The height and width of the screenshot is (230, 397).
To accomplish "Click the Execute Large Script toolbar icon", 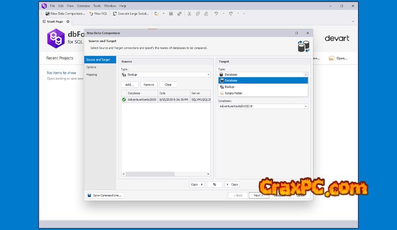I will (115, 14).
